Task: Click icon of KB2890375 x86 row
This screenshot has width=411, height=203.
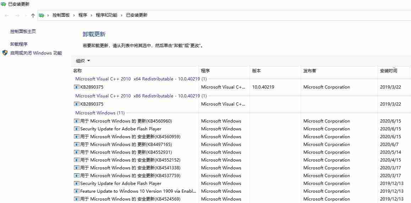Action: tap(76, 104)
